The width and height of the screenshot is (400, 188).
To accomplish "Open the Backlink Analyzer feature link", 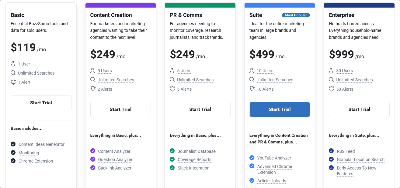I will (115, 168).
